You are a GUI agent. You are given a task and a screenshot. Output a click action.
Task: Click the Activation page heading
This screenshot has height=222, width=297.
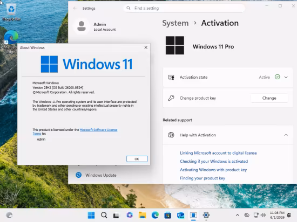coord(220,23)
